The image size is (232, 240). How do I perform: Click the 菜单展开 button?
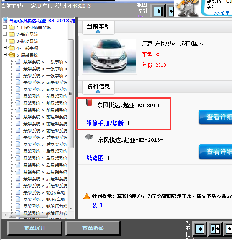35,228
